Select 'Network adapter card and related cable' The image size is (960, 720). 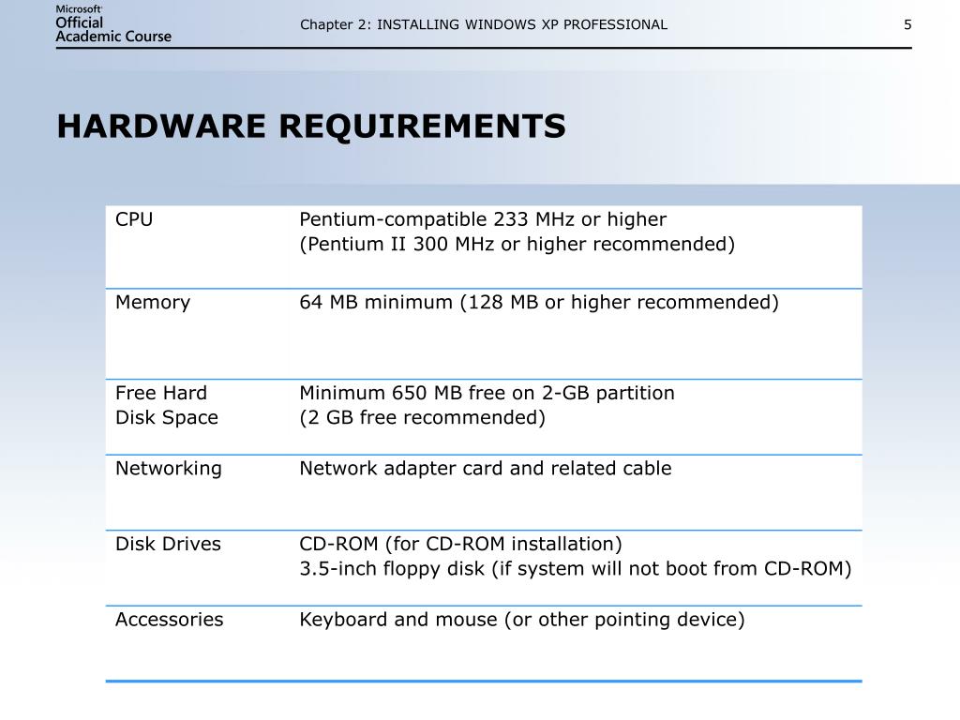(x=486, y=469)
